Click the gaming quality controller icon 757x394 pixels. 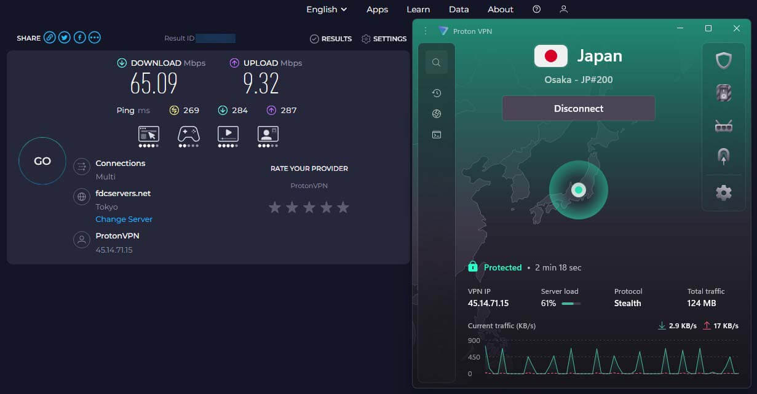[188, 133]
